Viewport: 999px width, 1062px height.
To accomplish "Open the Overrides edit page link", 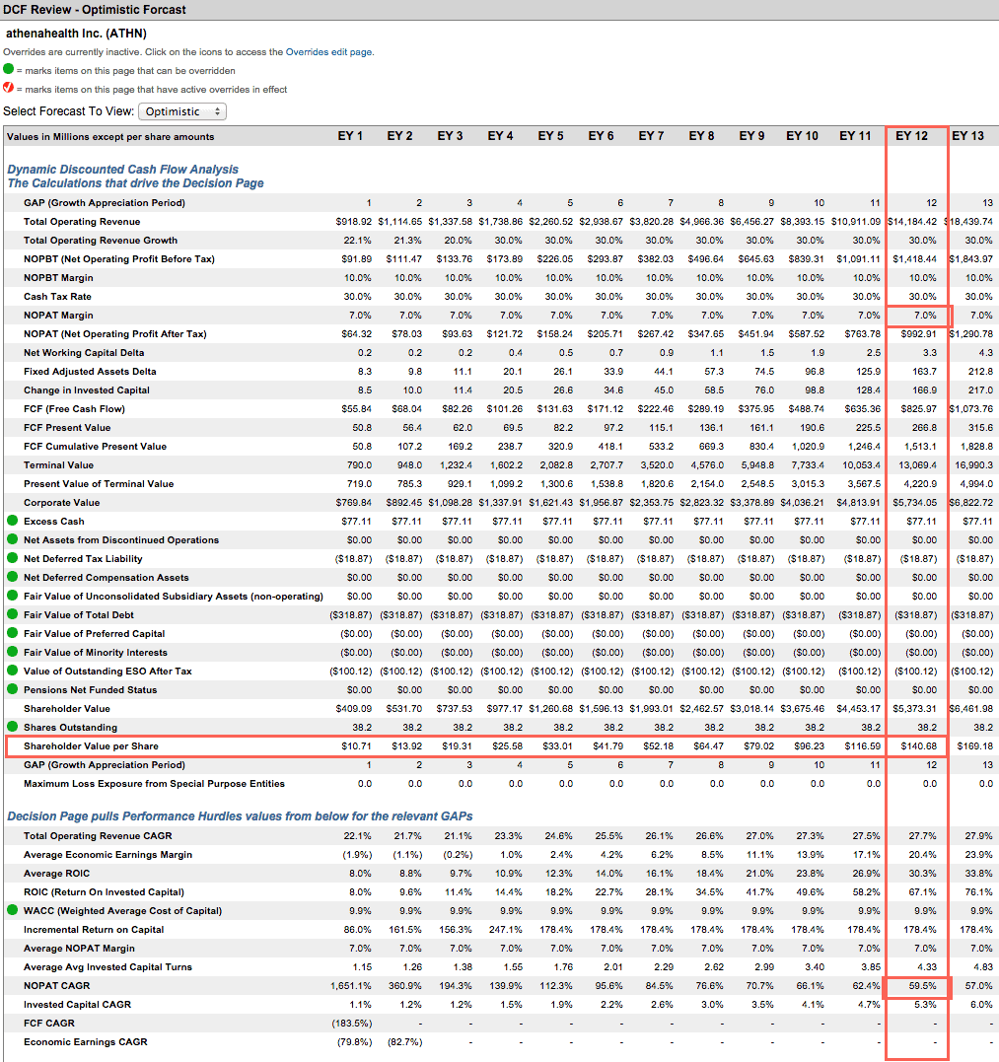I will coord(328,52).
